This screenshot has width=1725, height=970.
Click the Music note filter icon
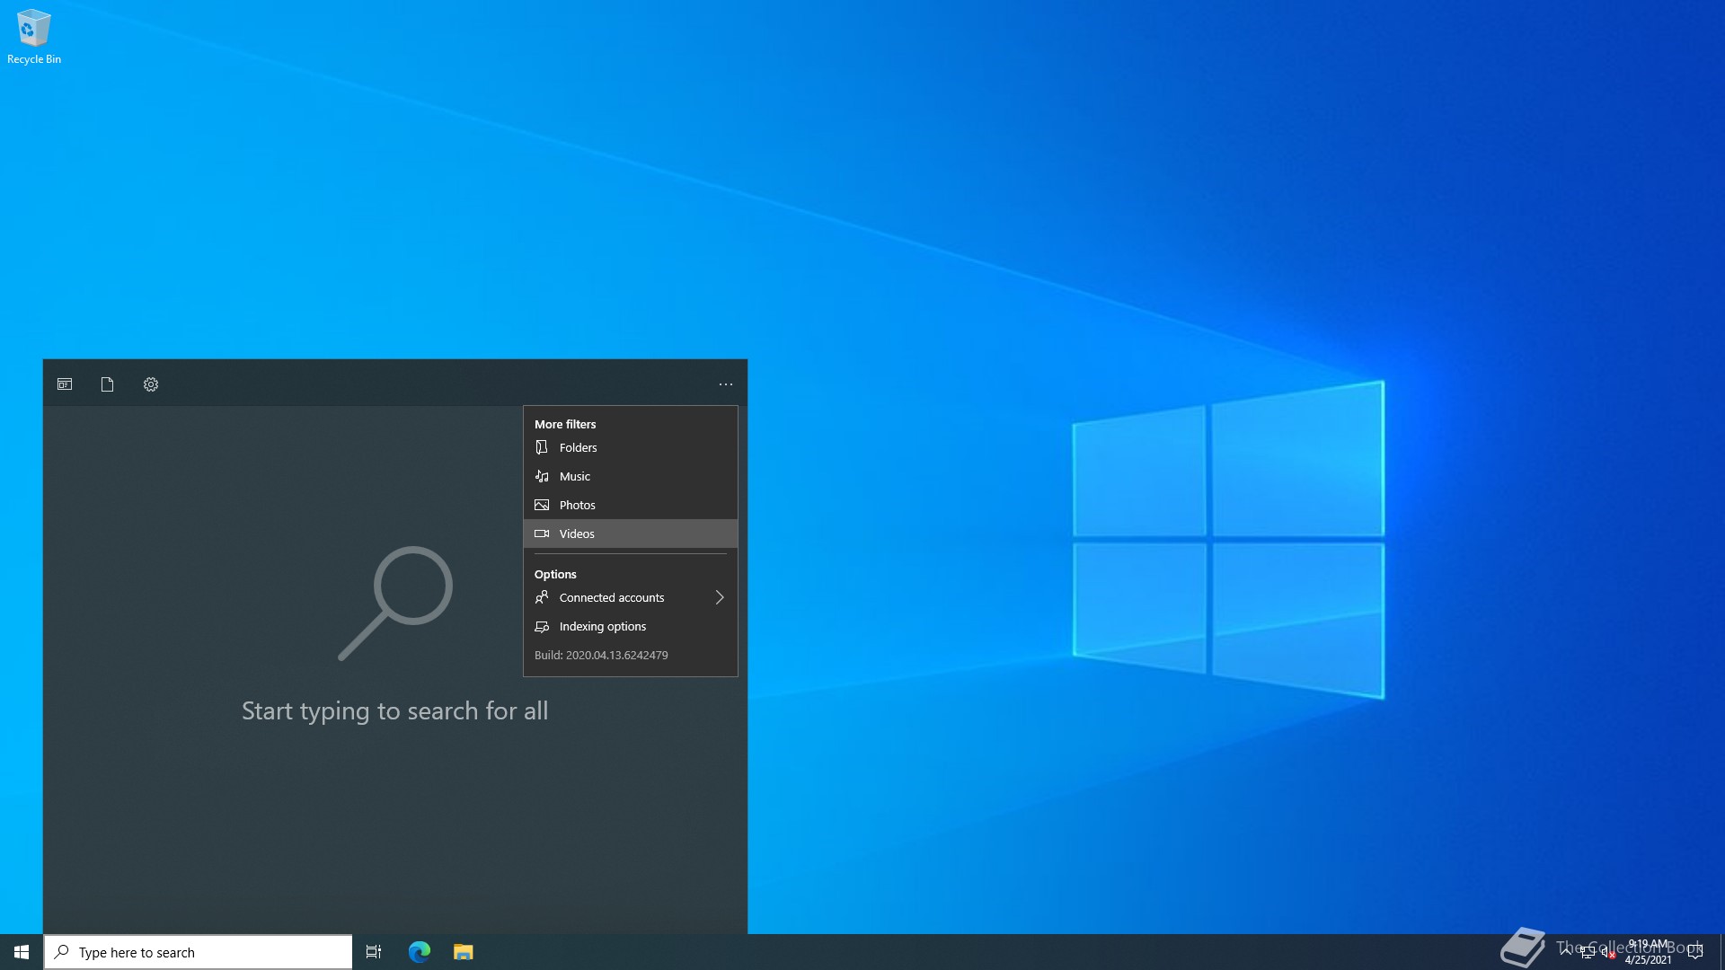point(542,476)
